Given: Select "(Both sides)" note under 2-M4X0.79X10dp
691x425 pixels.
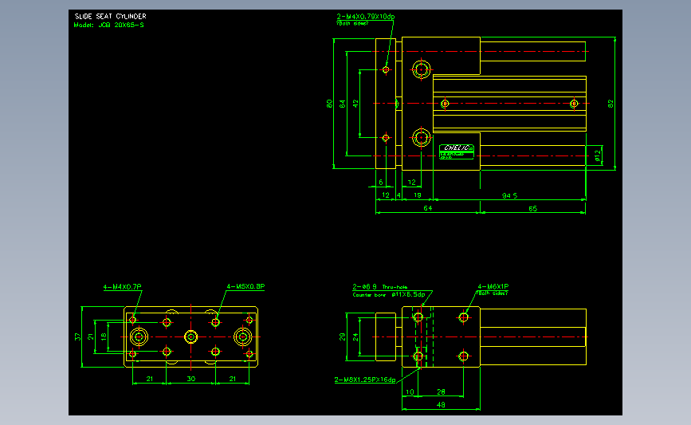Looking at the screenshot, I should tap(352, 23).
